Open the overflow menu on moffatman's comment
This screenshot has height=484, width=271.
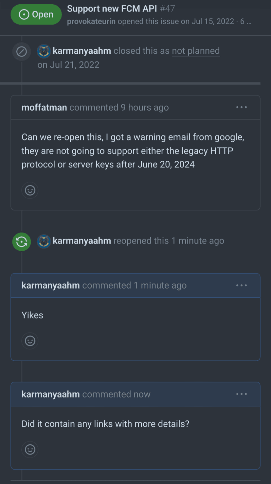pos(241,107)
